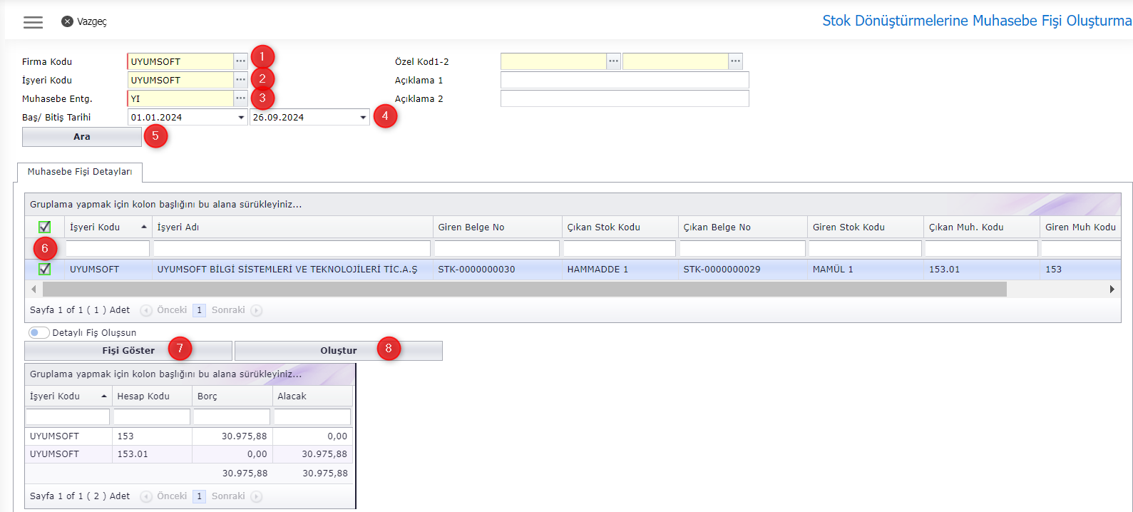Click Sonraki next page icon in bottom grid
1133x512 pixels.
click(x=257, y=496)
